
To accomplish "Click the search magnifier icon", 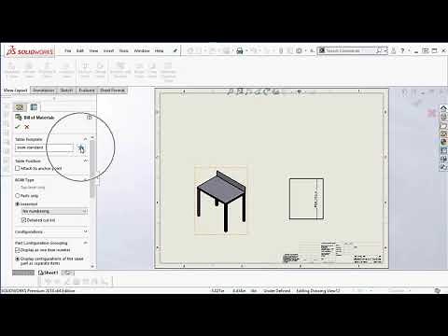I will click(379, 50).
